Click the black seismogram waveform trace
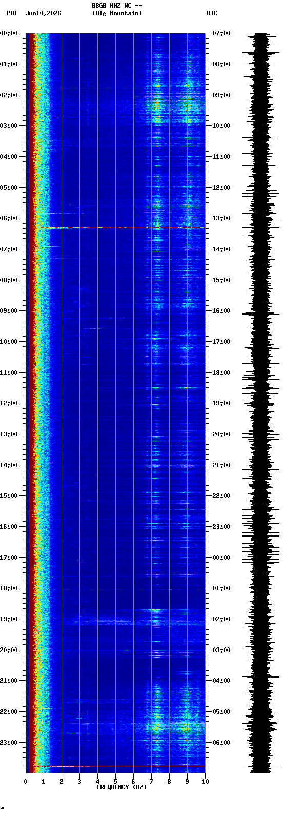 click(x=261, y=403)
